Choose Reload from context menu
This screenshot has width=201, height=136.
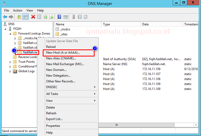[x=72, y=47]
